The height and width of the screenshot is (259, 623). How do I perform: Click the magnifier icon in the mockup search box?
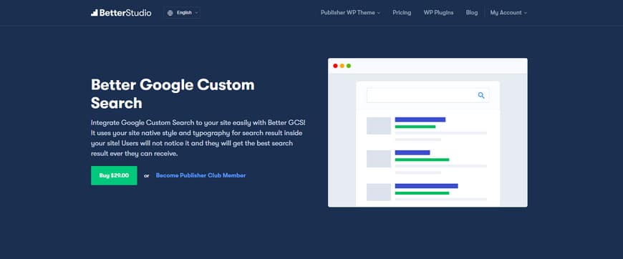pos(481,95)
